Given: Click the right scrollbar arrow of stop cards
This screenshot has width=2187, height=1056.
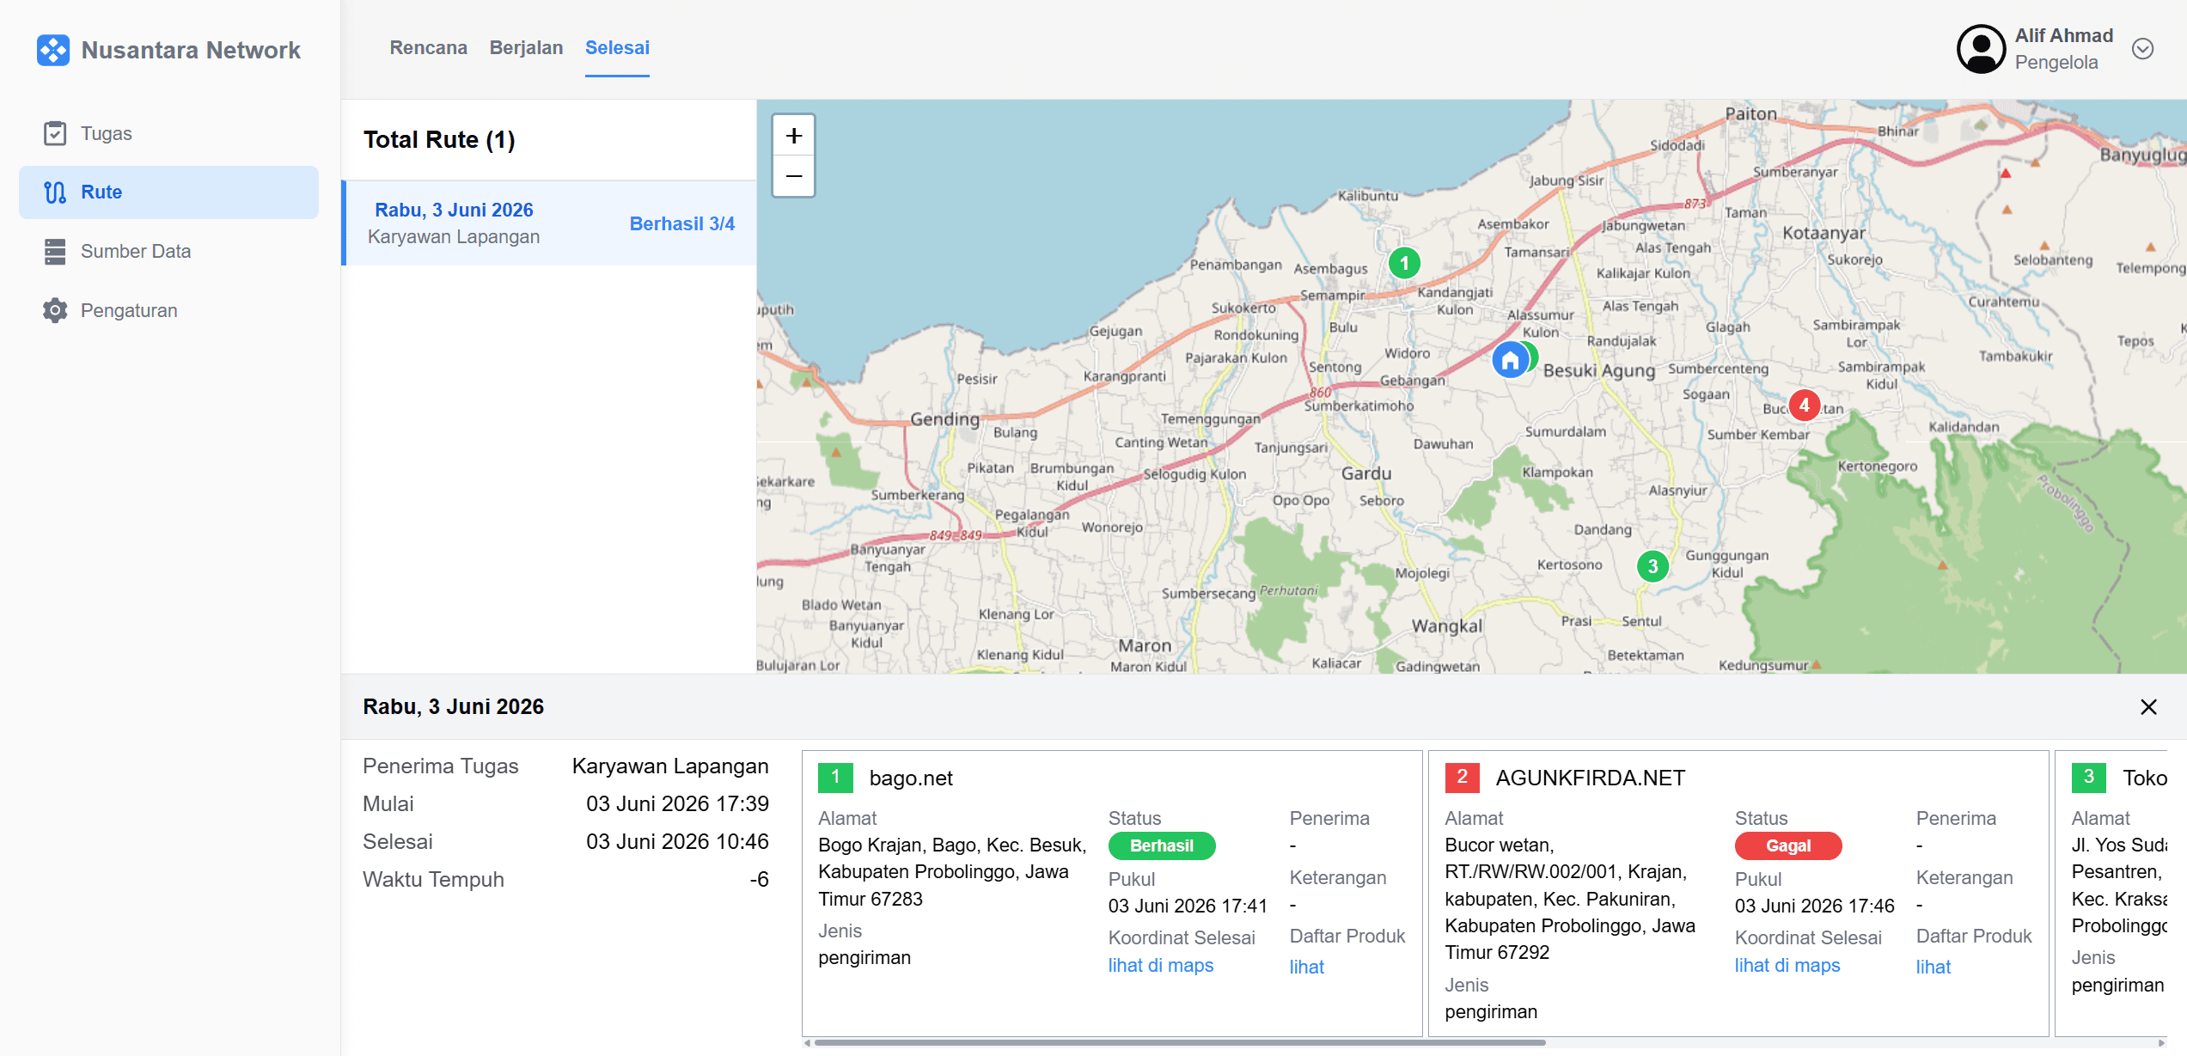Looking at the screenshot, I should tap(2161, 1043).
